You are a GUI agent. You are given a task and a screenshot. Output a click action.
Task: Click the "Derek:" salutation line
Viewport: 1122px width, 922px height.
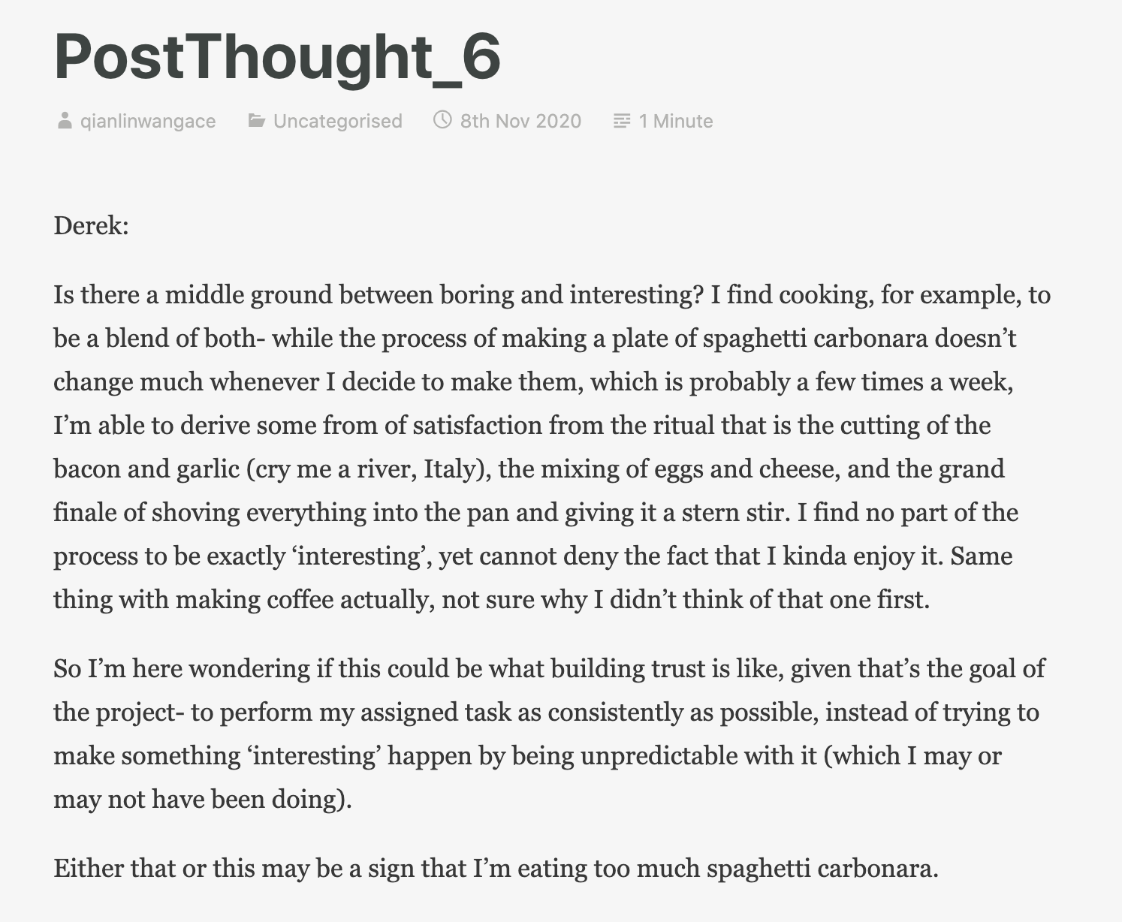[92, 226]
